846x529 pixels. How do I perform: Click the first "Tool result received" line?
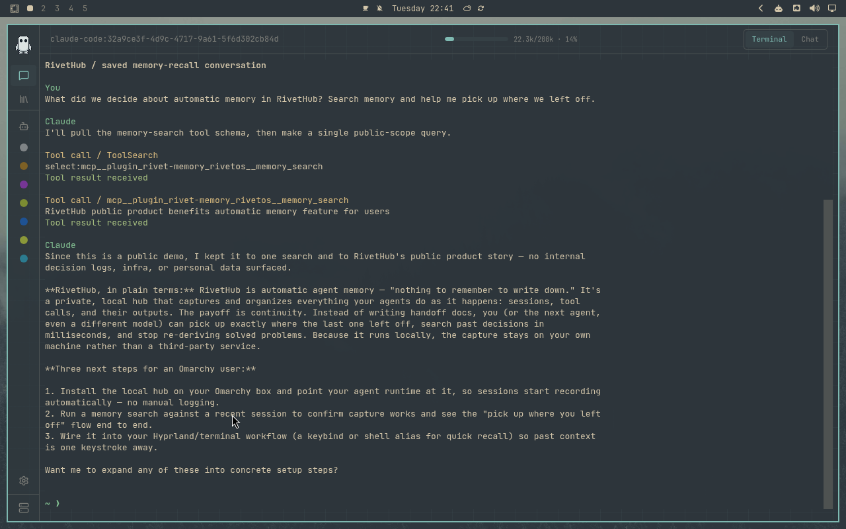coord(96,178)
